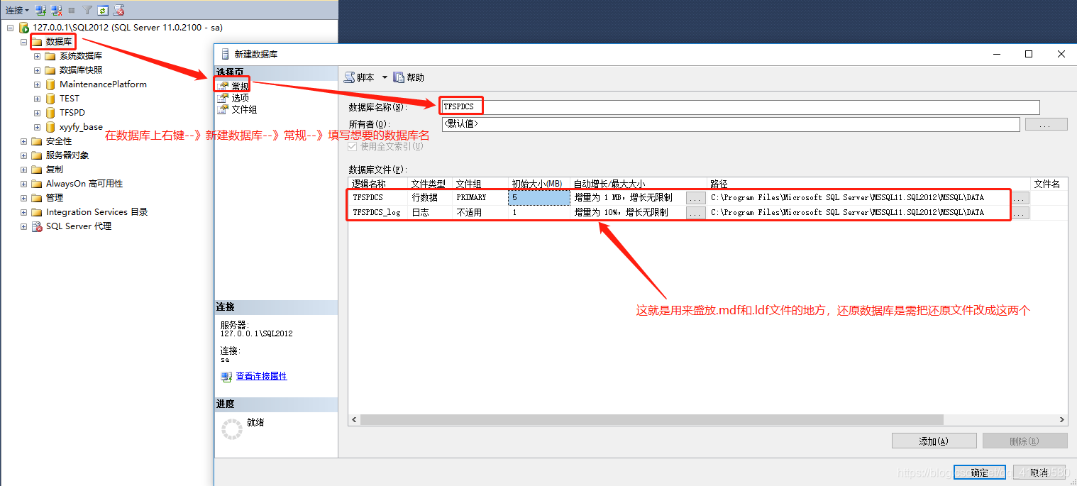This screenshot has width=1077, height=486.
Task: Select the MaintenancePlatform database icon
Action: (50, 84)
